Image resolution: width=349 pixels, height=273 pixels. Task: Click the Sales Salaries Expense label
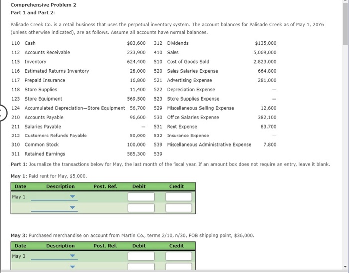tap(192, 71)
